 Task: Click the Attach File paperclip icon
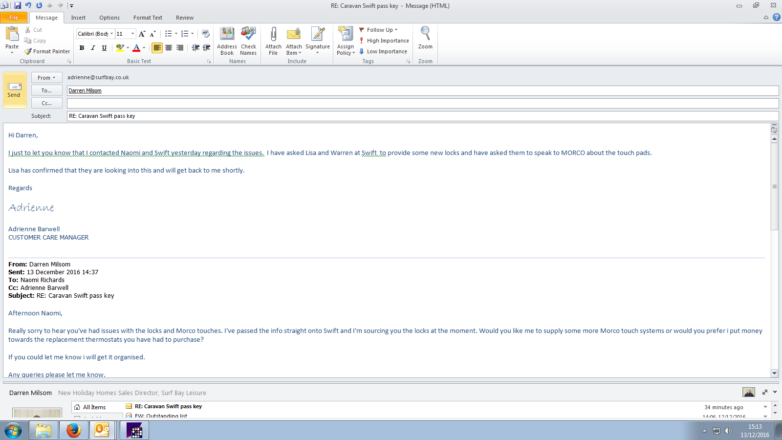(273, 35)
